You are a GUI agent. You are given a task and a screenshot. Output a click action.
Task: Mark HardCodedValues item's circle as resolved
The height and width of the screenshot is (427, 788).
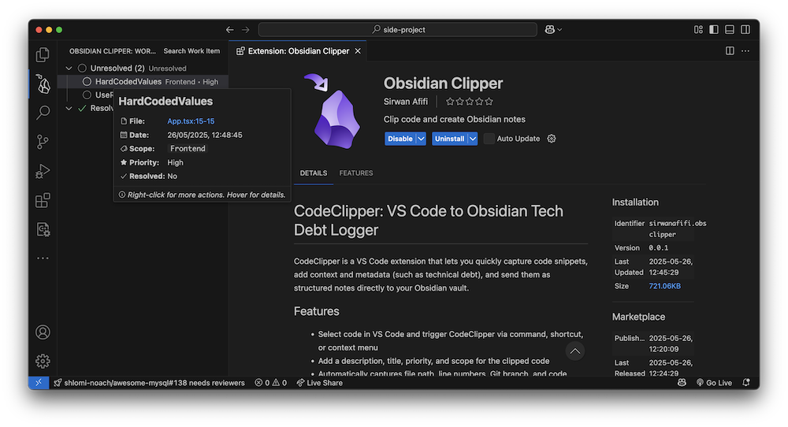87,81
